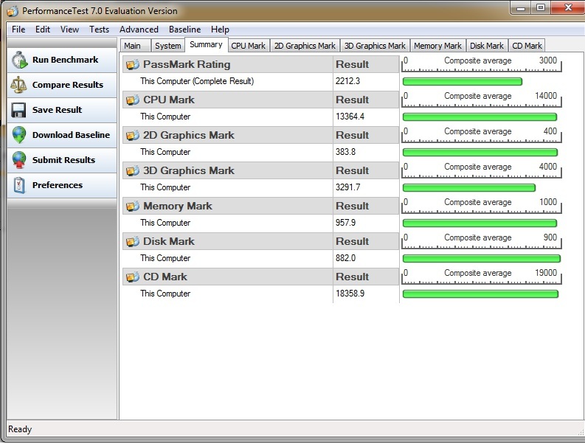Click the icon beside PassMark Rating header
Screen dimensions: 585x444
click(132, 65)
